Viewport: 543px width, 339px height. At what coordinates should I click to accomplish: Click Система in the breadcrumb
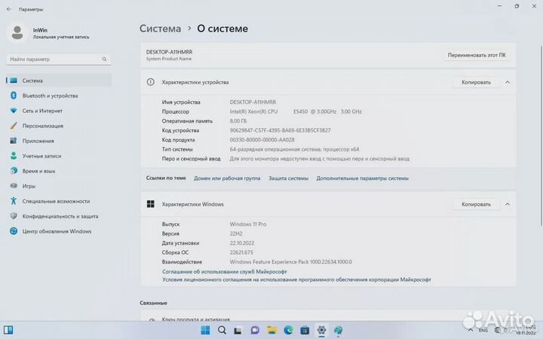[x=161, y=29]
